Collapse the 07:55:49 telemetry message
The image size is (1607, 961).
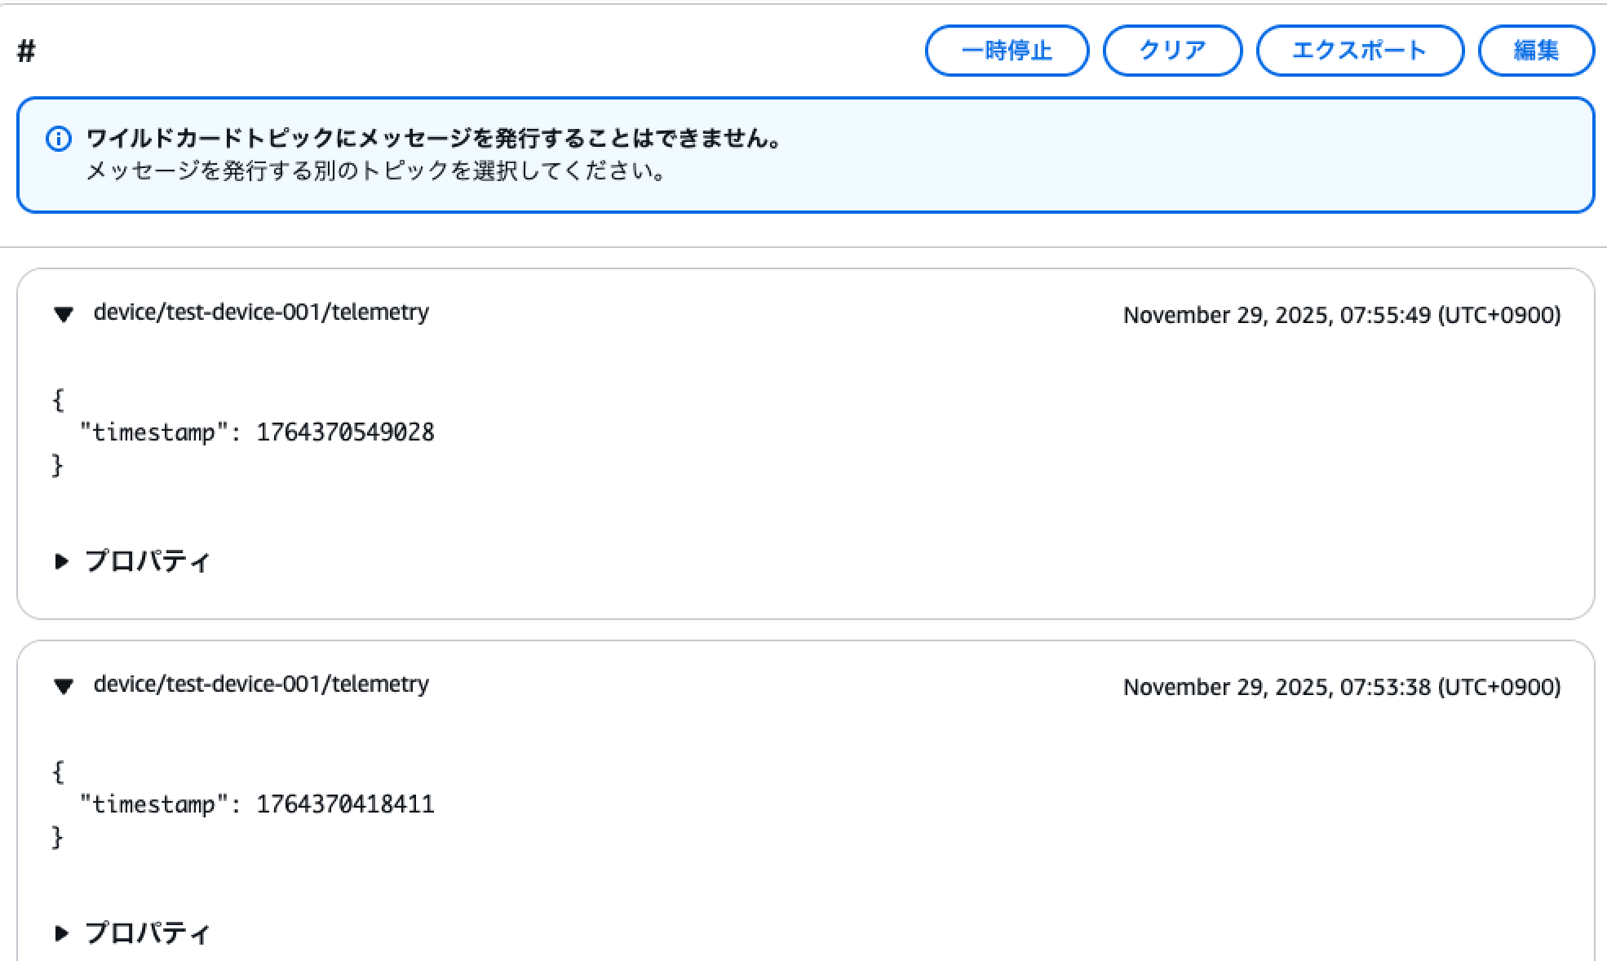click(x=64, y=314)
